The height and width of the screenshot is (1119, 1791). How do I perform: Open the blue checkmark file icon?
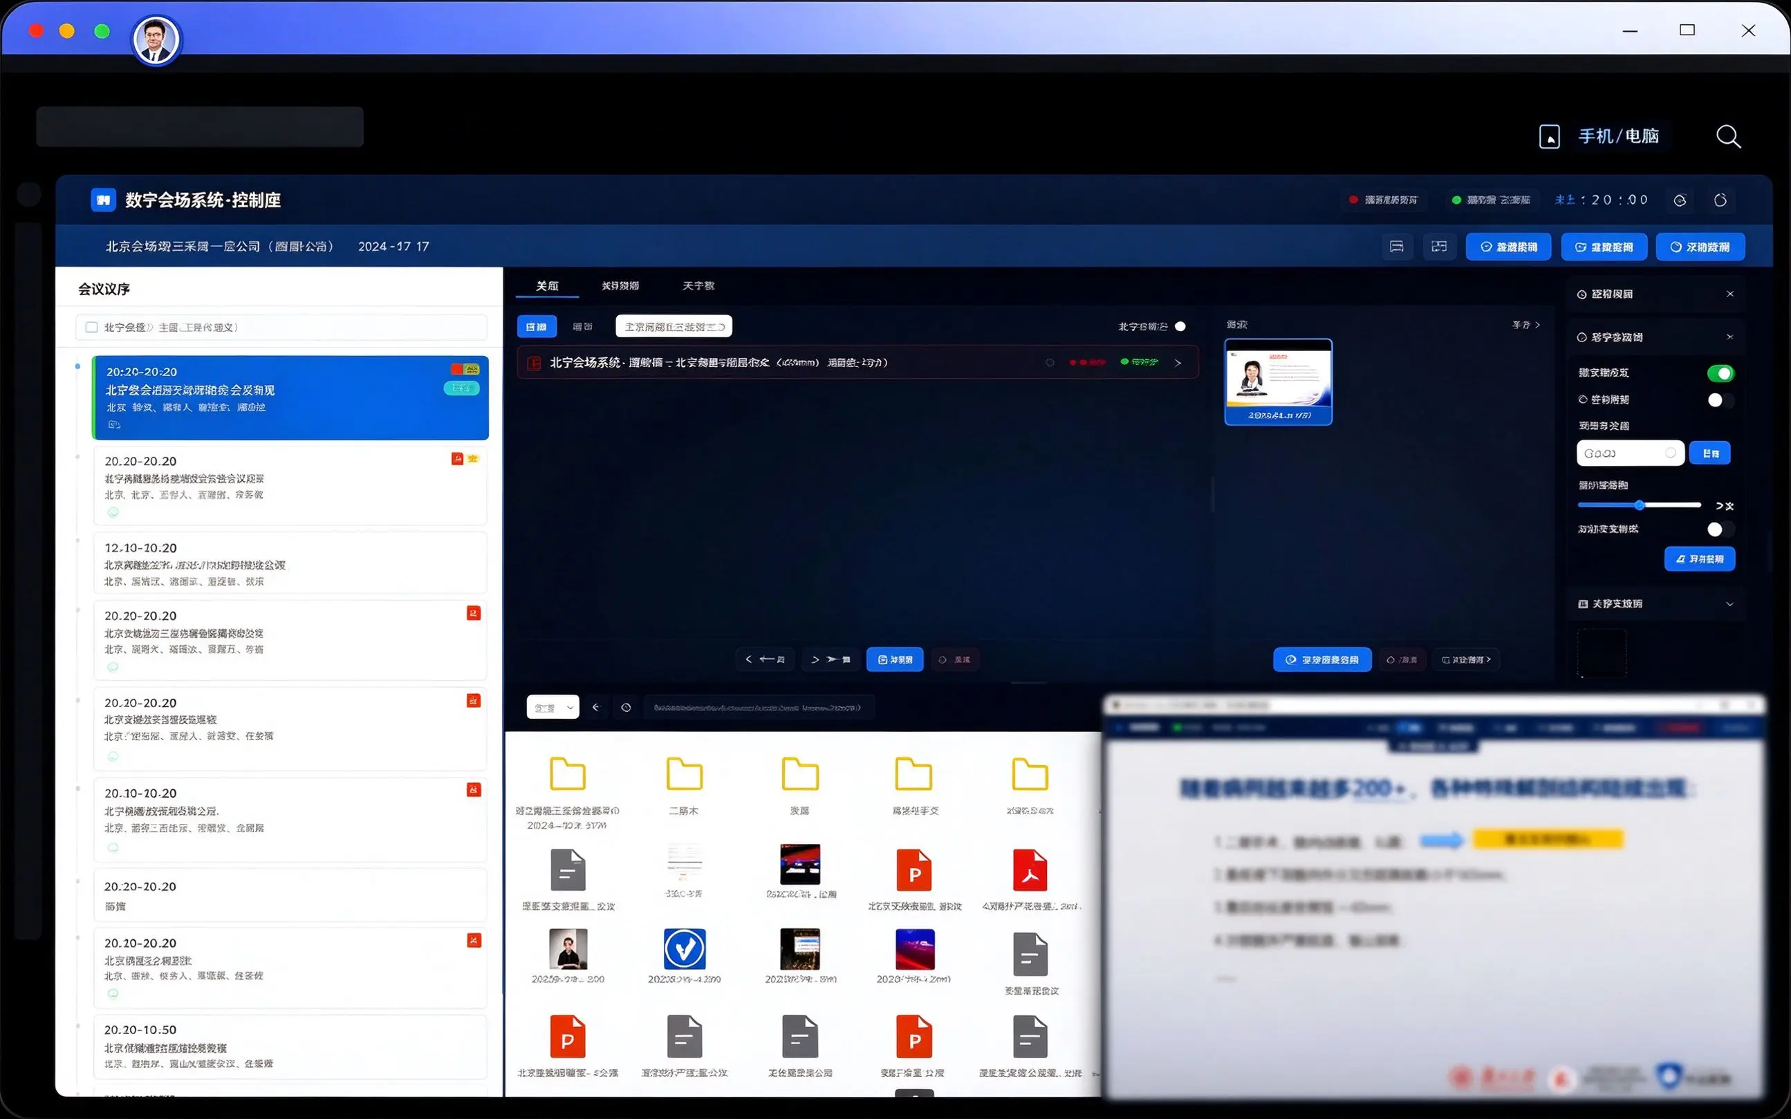684,949
